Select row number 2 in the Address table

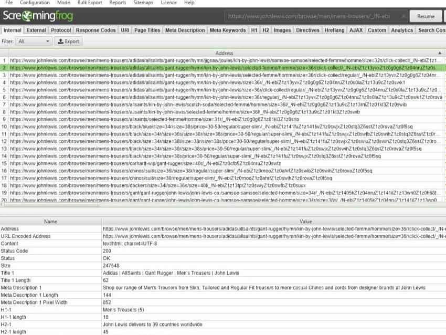224,68
